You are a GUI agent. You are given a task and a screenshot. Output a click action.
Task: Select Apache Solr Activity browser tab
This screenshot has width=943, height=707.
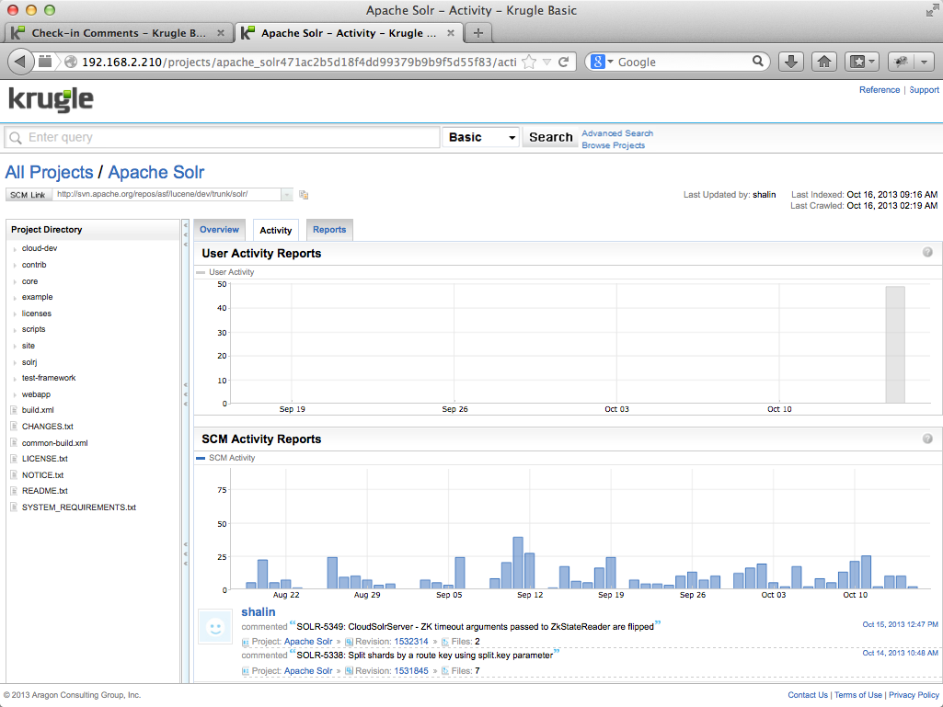(349, 33)
